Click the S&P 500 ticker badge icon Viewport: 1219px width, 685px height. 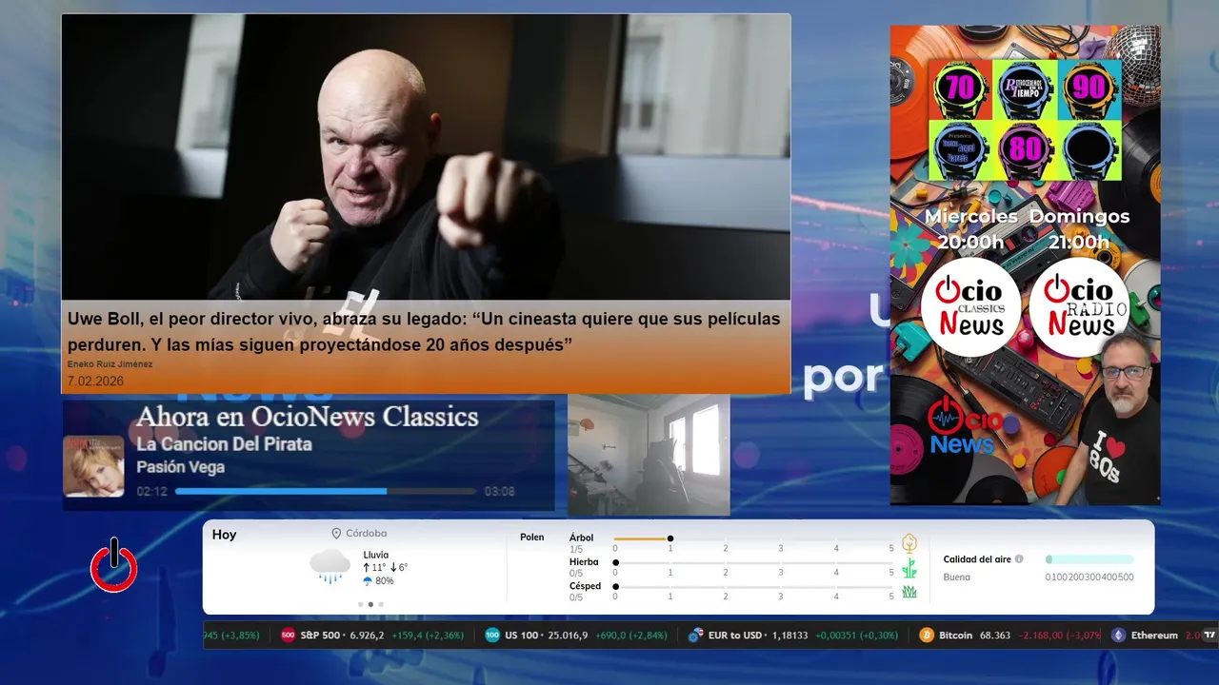coord(289,635)
